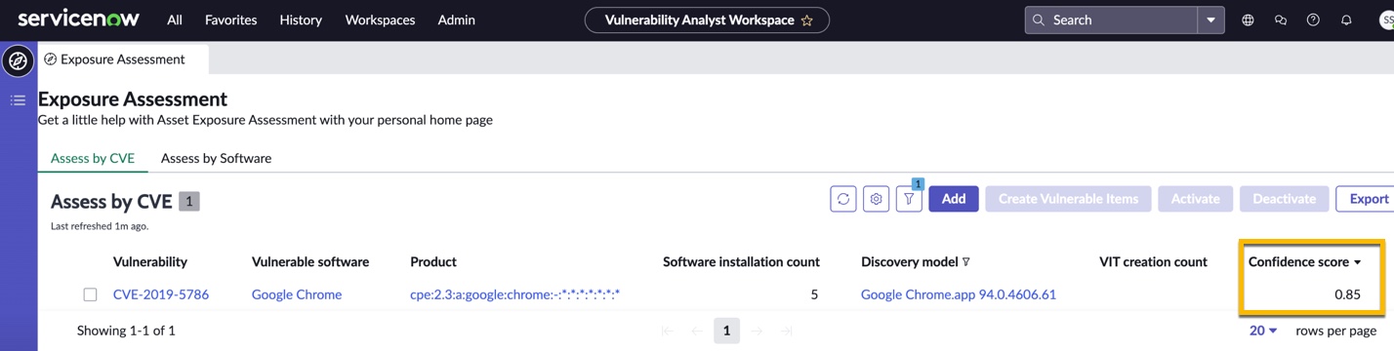Open the Workspaces menu
Image resolution: width=1394 pixels, height=351 pixels.
click(x=380, y=19)
